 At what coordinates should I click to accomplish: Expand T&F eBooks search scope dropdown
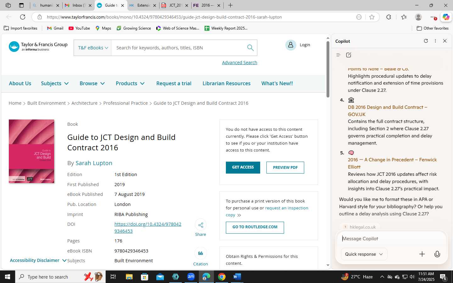[x=93, y=48]
